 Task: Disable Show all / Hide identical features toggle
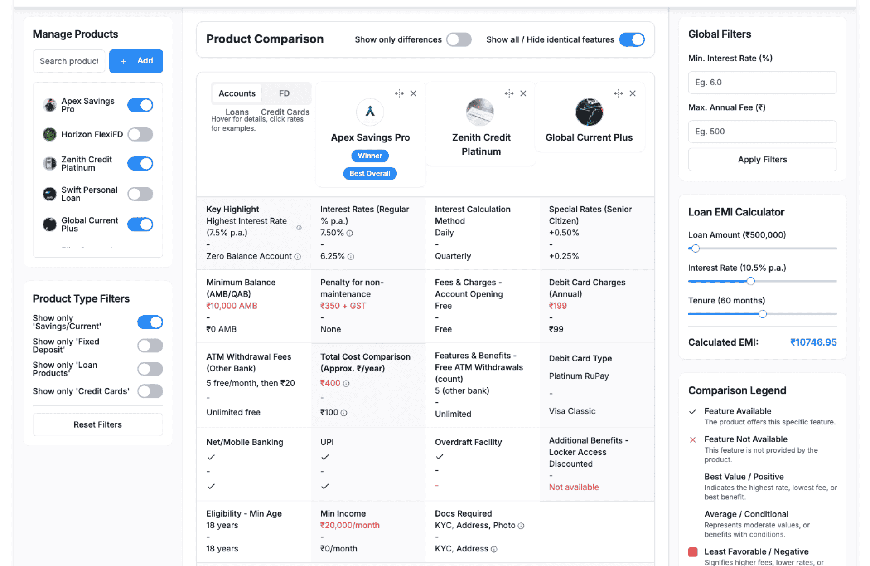pos(632,39)
